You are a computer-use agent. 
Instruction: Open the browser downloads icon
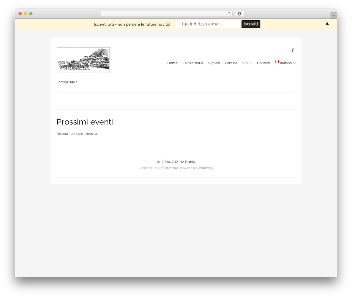tap(239, 14)
